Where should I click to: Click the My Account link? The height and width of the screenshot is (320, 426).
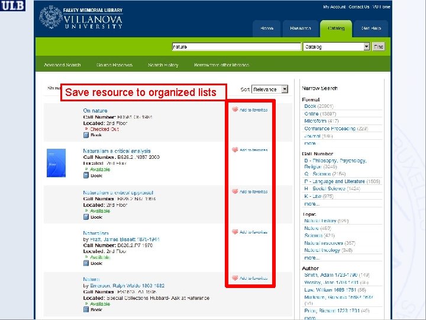[334, 7]
